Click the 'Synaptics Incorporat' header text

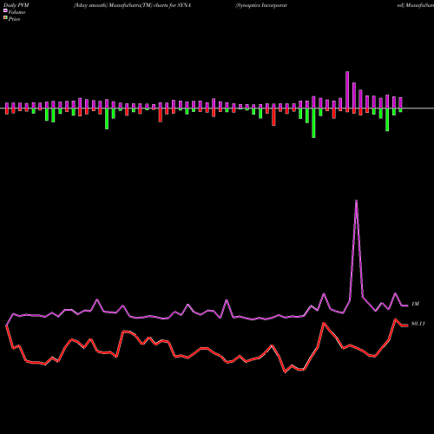click(x=261, y=5)
